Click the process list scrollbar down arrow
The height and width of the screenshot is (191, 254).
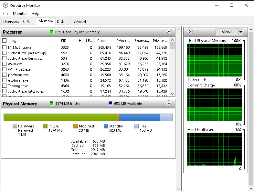pos(172,93)
